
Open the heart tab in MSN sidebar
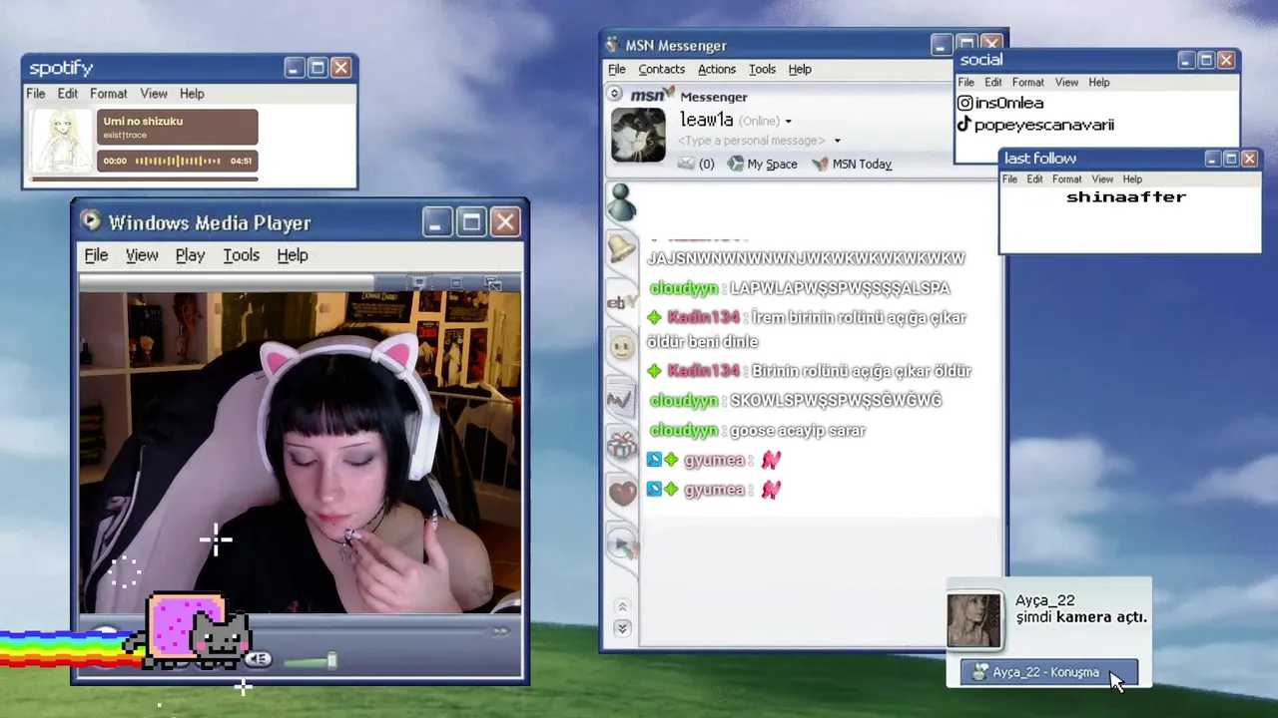[622, 493]
